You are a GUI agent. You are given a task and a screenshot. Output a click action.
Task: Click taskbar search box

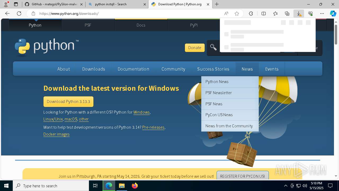51,186
